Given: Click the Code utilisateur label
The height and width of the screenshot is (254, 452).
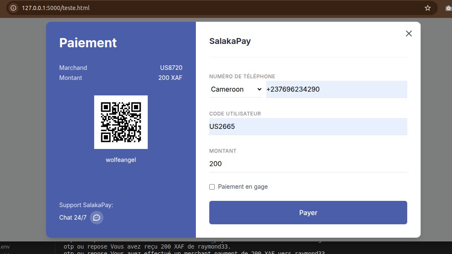Looking at the screenshot, I should [235, 113].
